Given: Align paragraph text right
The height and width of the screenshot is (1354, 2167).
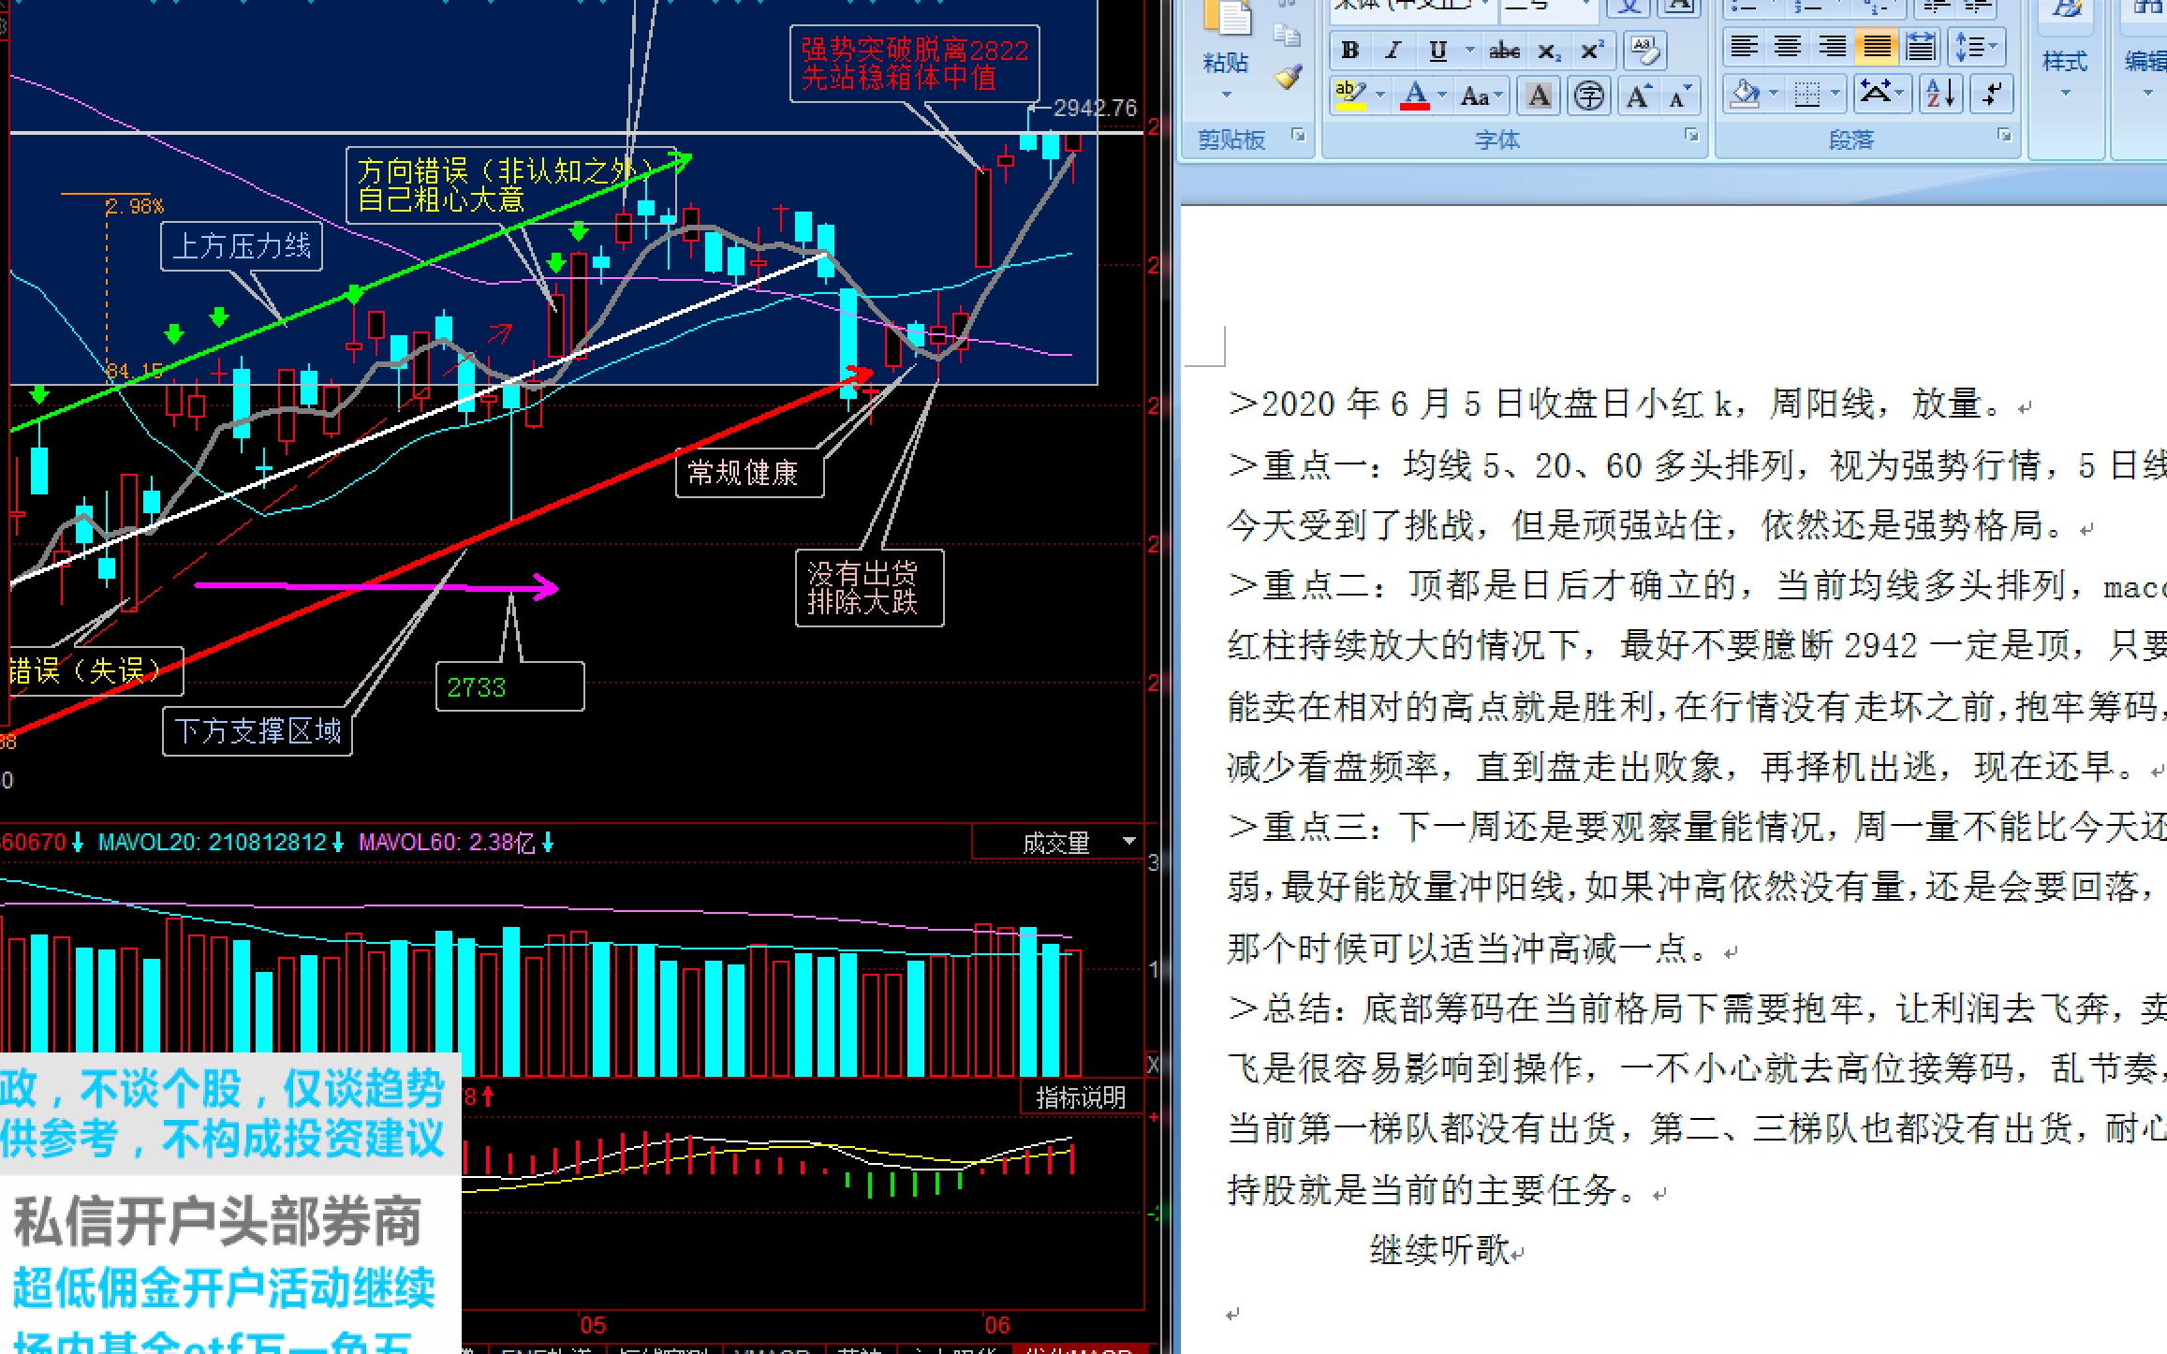Looking at the screenshot, I should 1832,47.
